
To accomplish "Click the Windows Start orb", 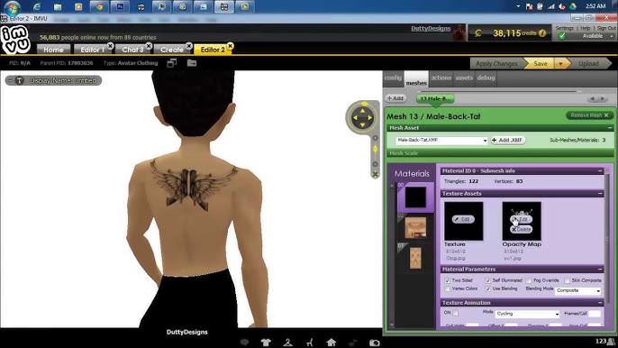I will (13, 7).
